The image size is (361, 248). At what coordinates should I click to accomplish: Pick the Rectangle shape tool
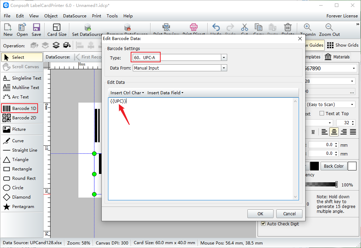pos(22,169)
